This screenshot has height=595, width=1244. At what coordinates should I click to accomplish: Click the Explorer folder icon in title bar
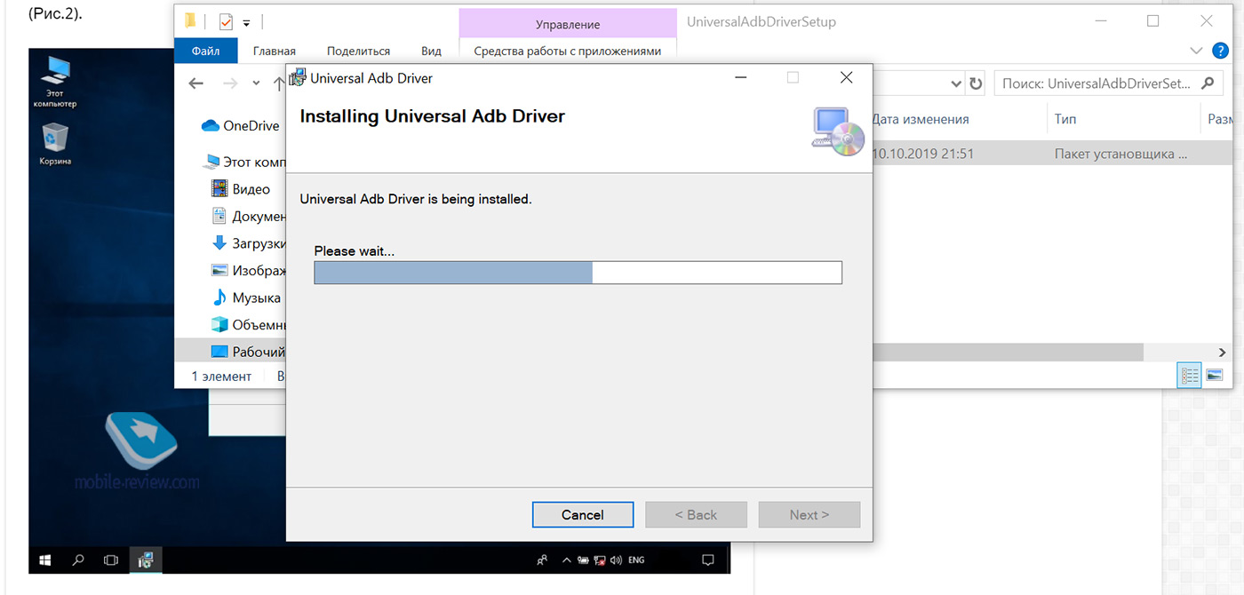click(190, 21)
